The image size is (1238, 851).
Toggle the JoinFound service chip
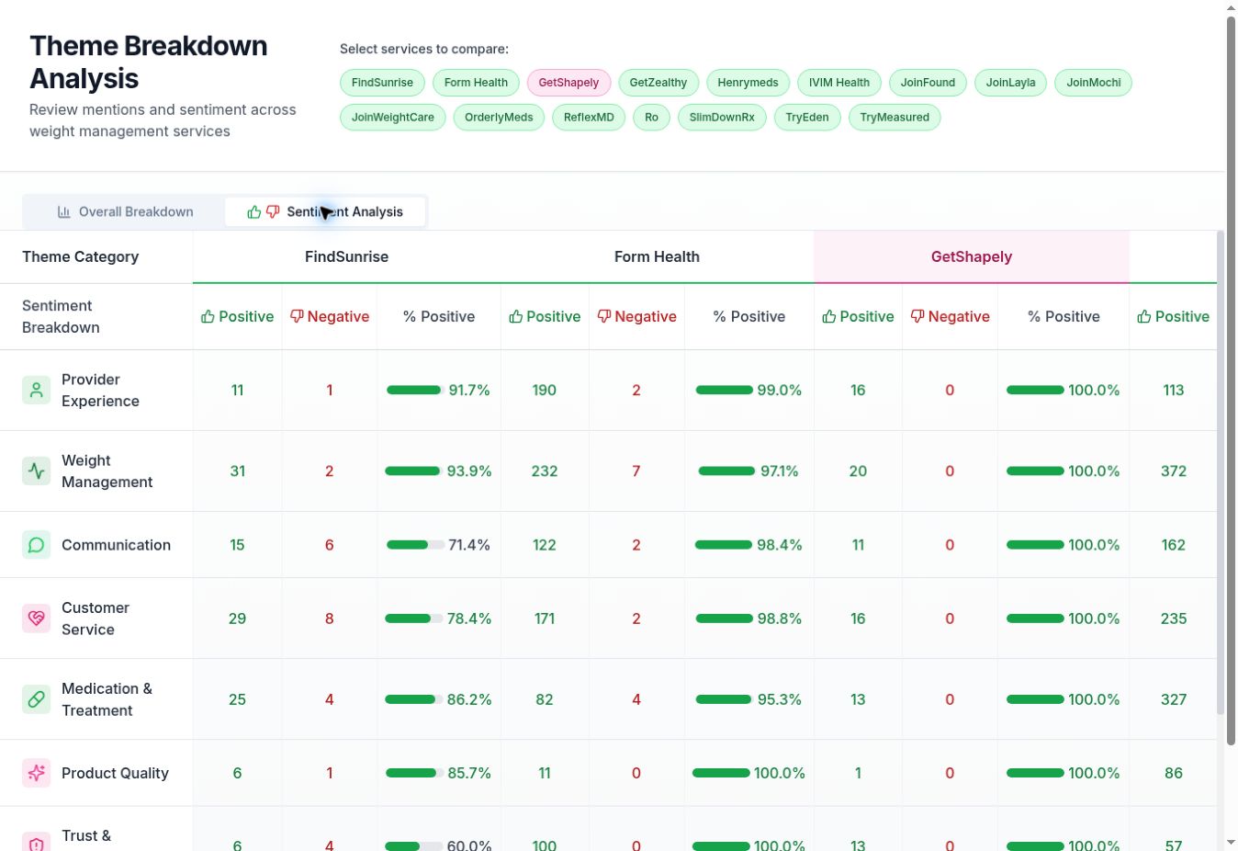tap(928, 83)
